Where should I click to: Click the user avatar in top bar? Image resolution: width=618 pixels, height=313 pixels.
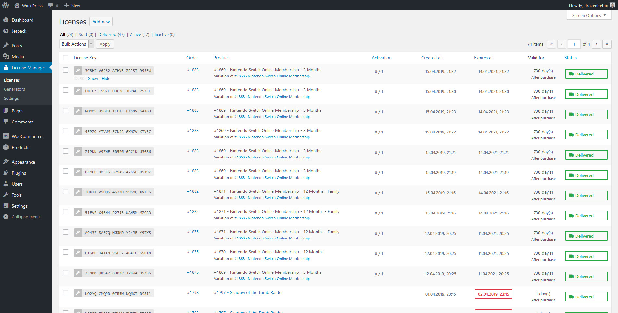(x=612, y=6)
